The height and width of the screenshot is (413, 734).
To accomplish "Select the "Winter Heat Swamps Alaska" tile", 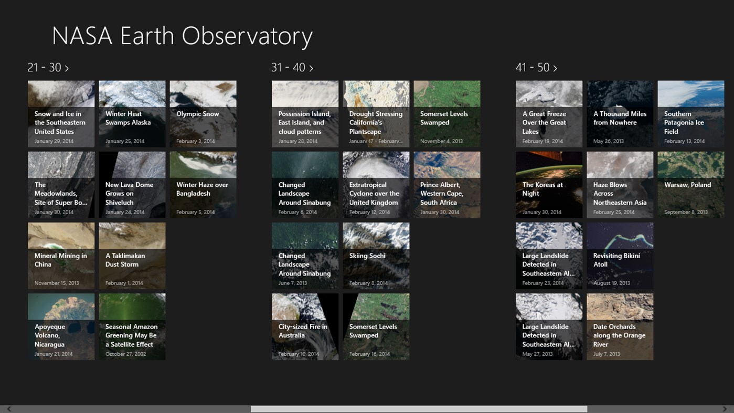I will point(132,113).
